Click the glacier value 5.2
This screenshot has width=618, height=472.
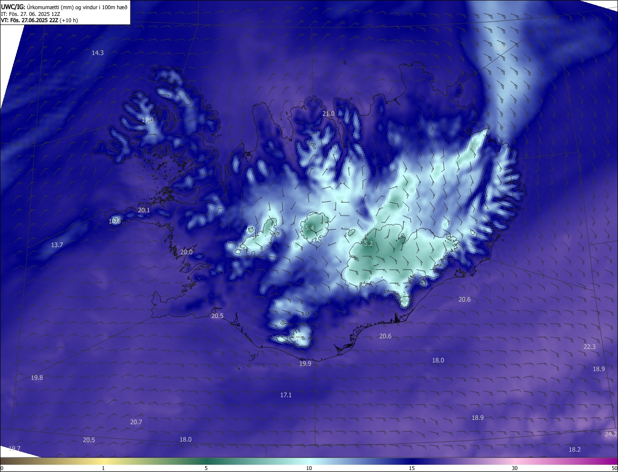tap(368, 244)
